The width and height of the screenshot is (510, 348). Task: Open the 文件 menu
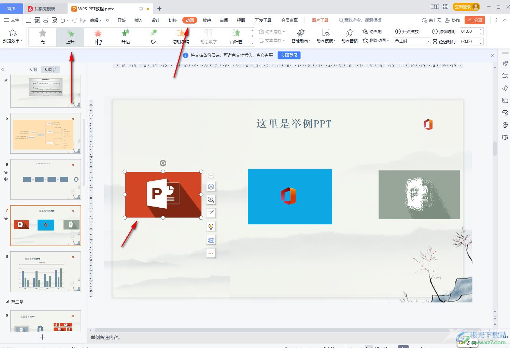point(12,20)
